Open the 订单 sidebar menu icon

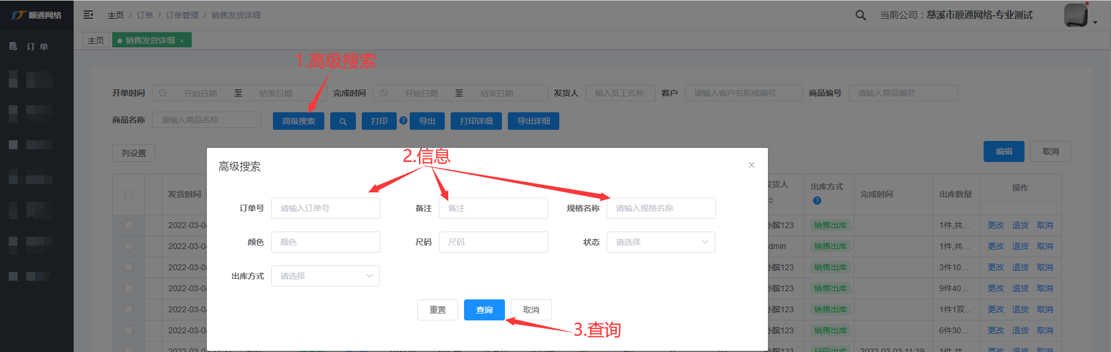tap(13, 46)
